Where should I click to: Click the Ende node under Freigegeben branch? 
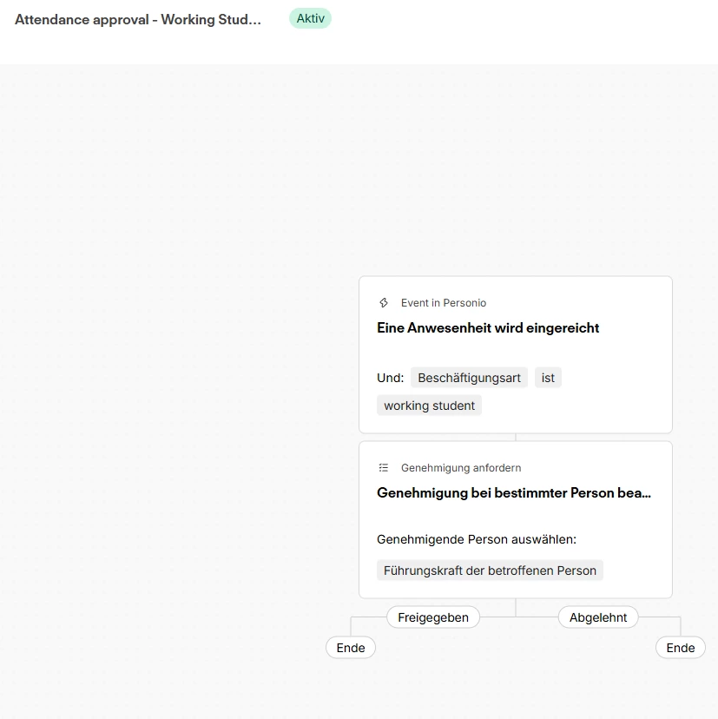click(351, 648)
